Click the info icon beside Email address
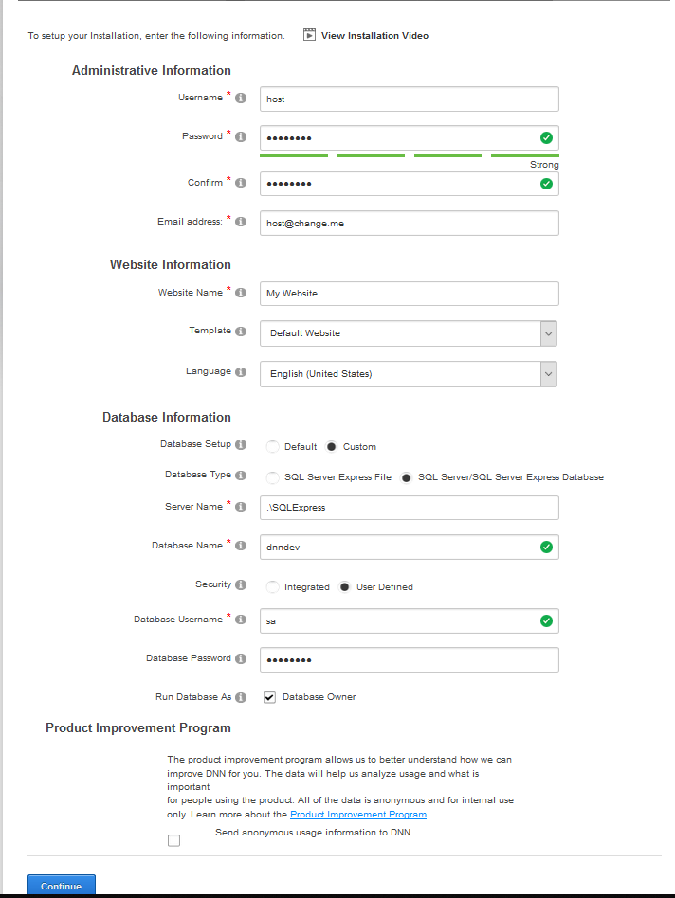Viewport: 675px width, 898px height. [x=240, y=222]
